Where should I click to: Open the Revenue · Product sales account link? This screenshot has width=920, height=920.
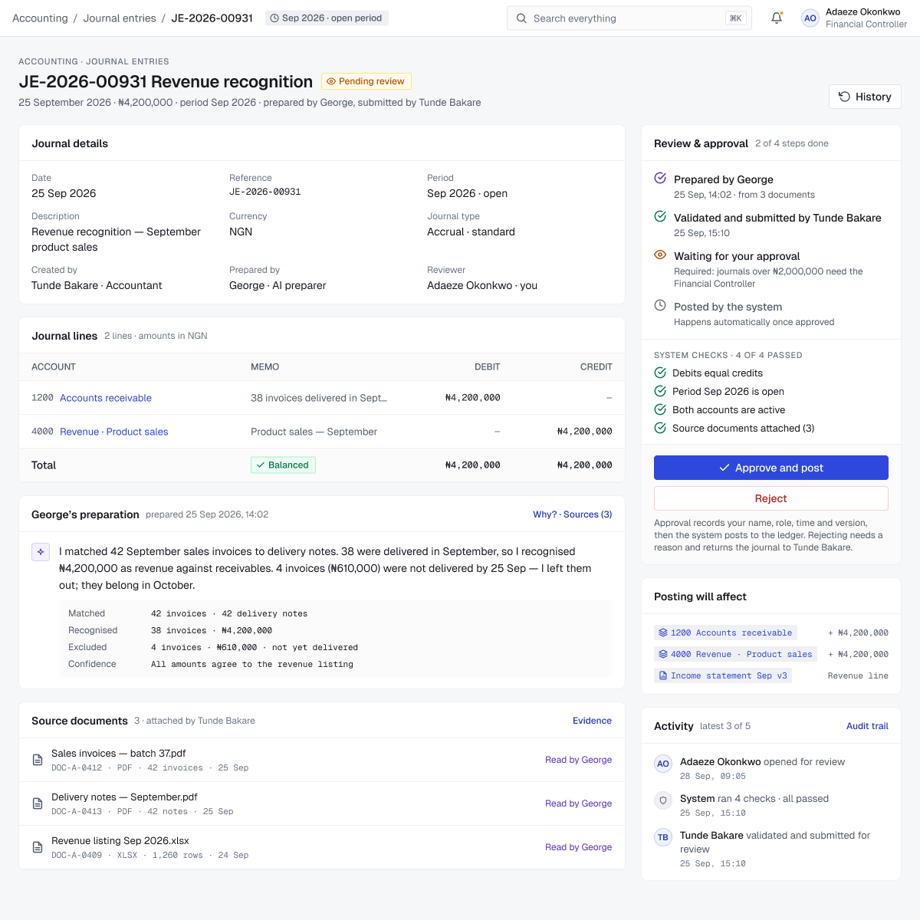pos(114,432)
